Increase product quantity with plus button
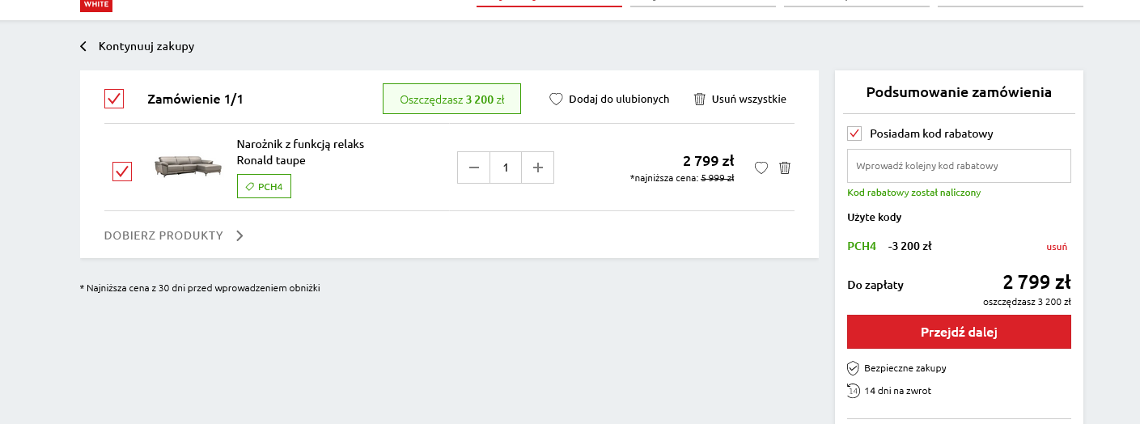The width and height of the screenshot is (1140, 424). tap(537, 167)
